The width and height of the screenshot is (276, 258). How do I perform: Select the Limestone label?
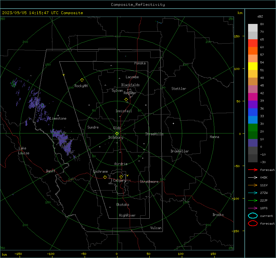click(58, 118)
